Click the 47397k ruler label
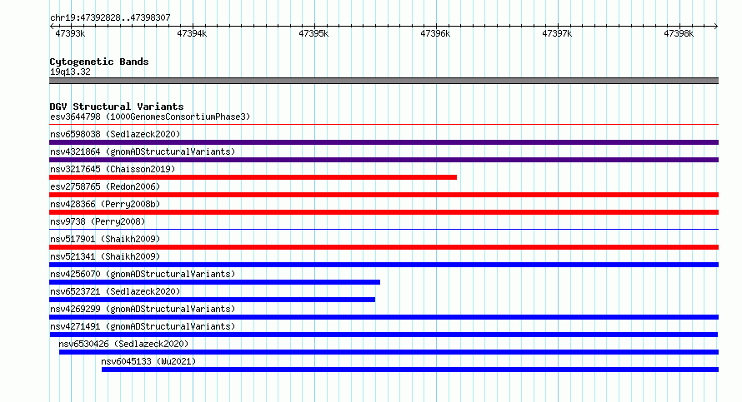 pyautogui.click(x=557, y=33)
